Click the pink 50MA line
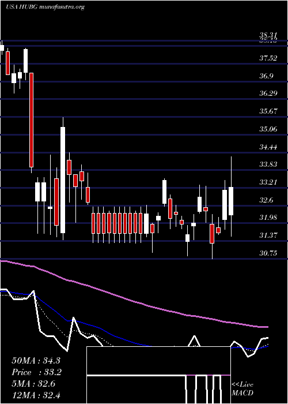This screenshot has width=288, height=404. pyautogui.click(x=134, y=301)
